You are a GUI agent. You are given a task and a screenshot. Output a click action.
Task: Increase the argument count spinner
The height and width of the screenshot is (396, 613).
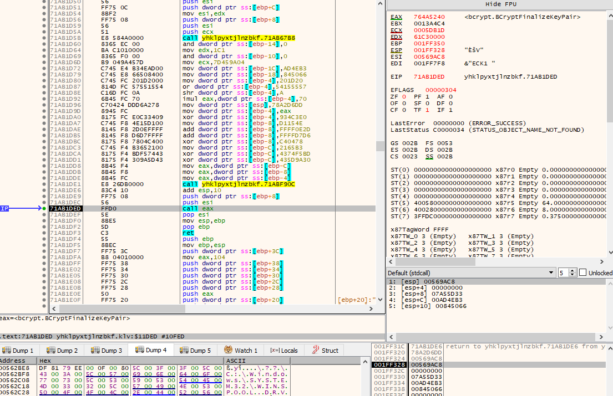point(573,271)
